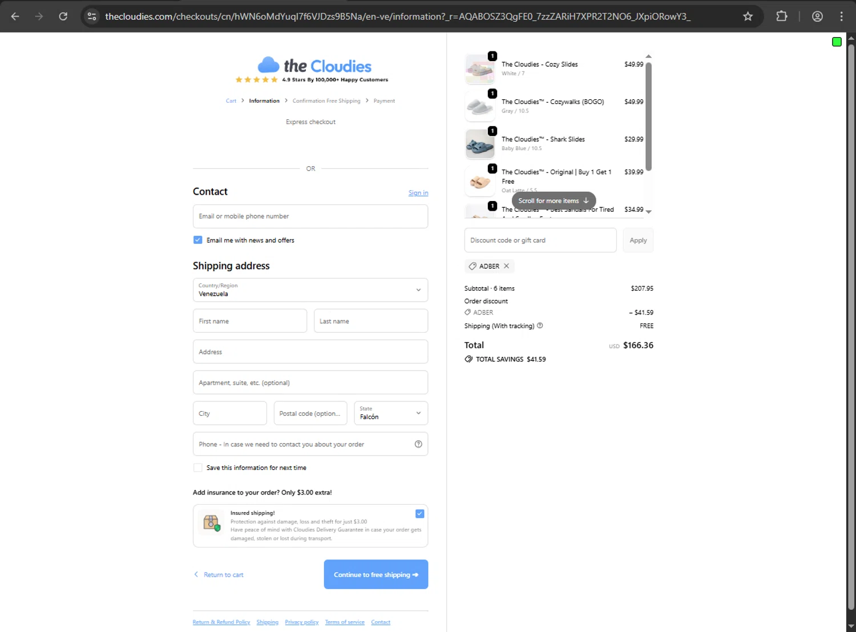This screenshot has height=632, width=856.
Task: Check Save this information for next time
Action: click(197, 468)
